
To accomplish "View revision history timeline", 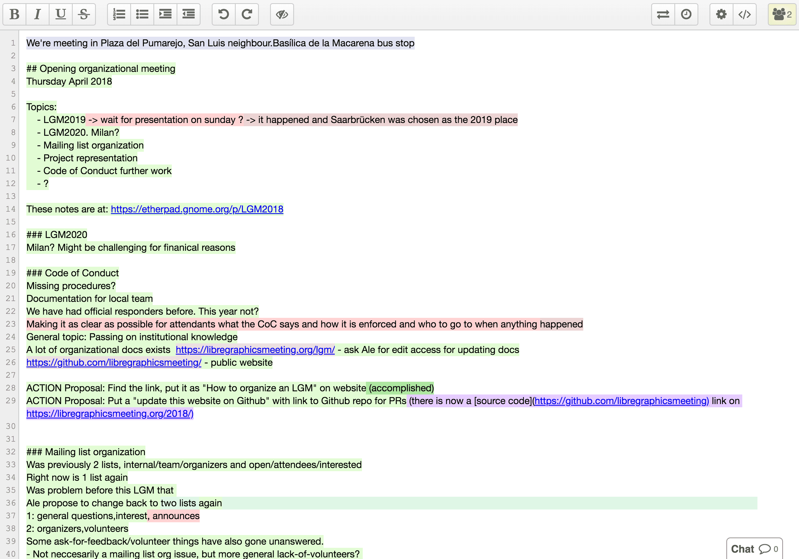I will coord(686,13).
